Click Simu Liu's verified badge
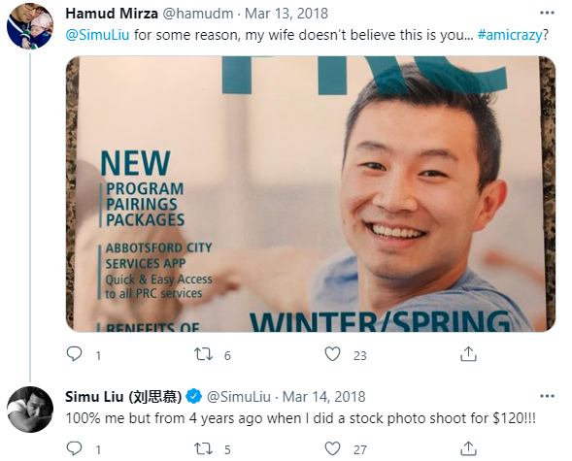572x461 pixels. (193, 397)
